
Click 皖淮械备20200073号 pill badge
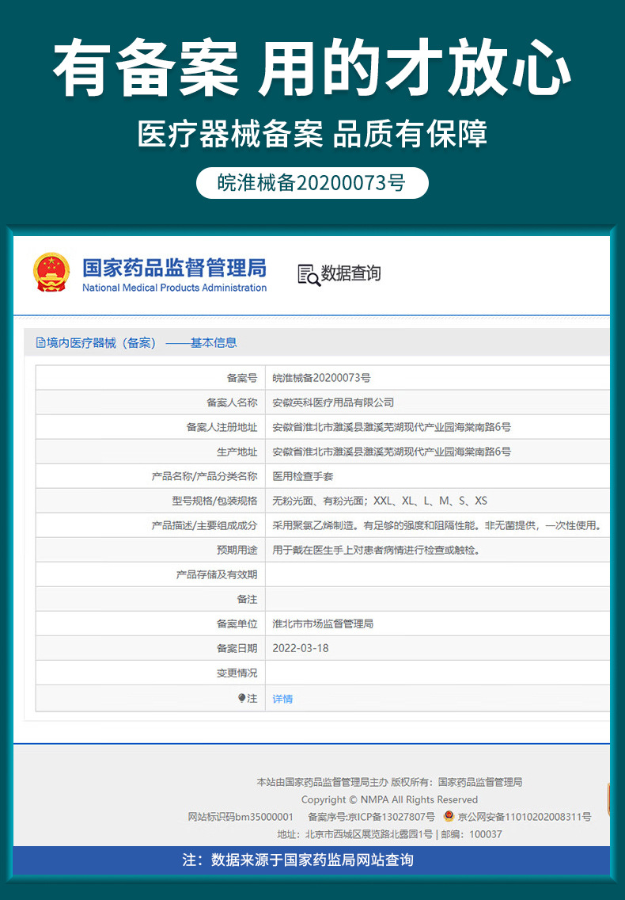coord(312,183)
